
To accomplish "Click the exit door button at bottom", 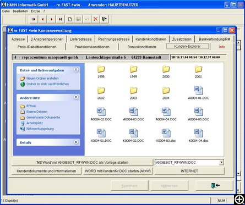I will click(215, 186).
